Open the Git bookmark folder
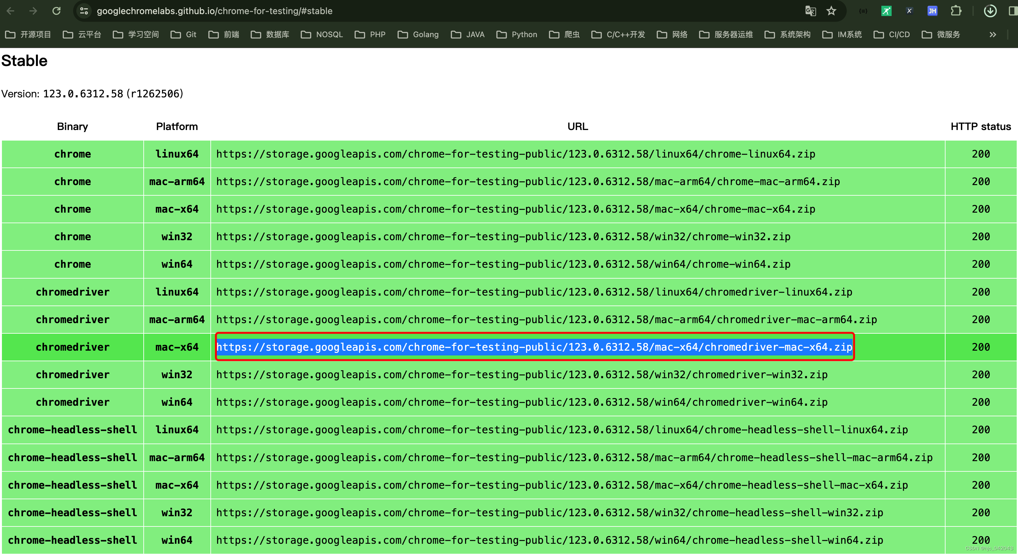The image size is (1018, 554). pos(183,35)
